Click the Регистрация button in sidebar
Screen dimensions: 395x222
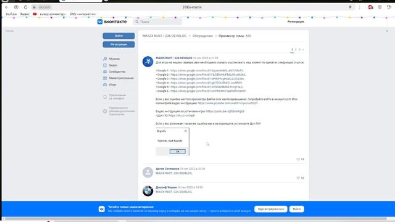(x=118, y=44)
